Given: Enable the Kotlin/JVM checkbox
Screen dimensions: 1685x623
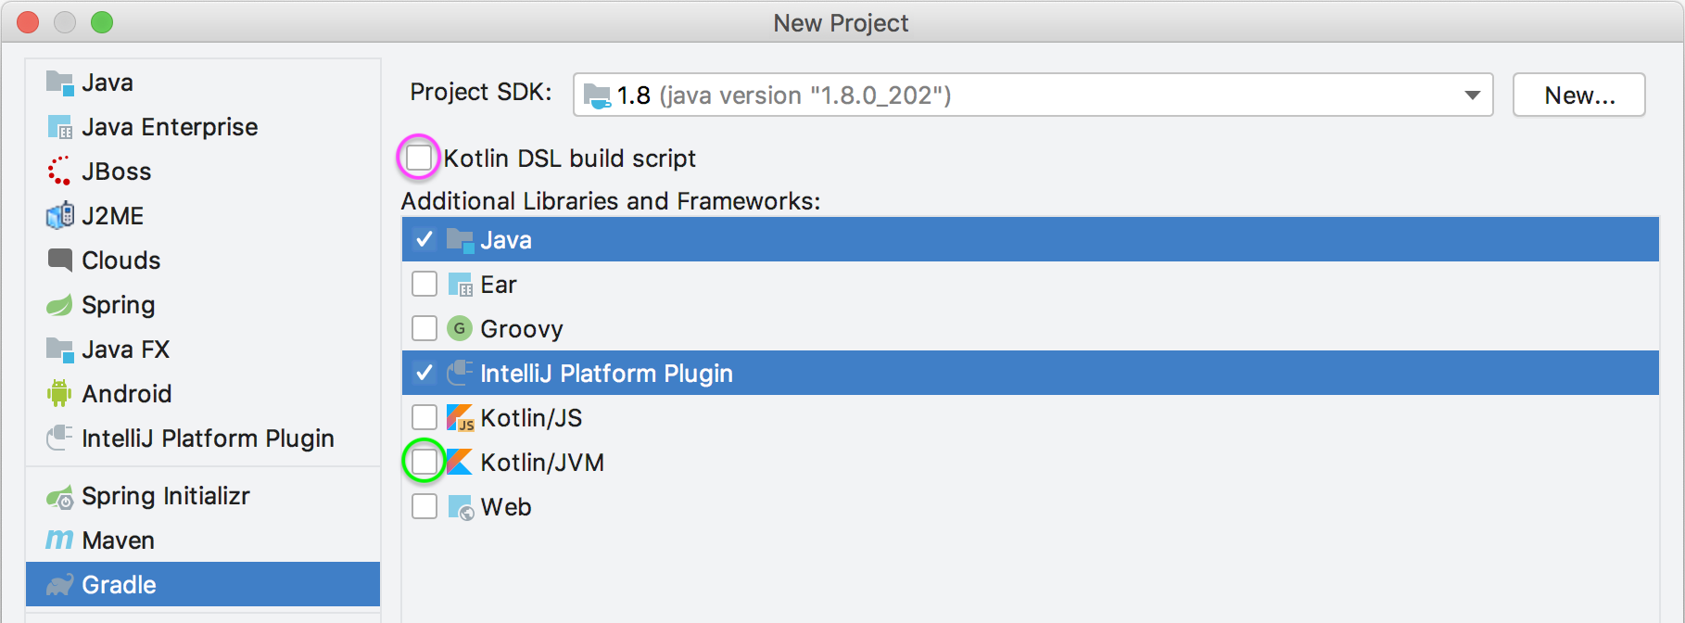Looking at the screenshot, I should point(424,462).
